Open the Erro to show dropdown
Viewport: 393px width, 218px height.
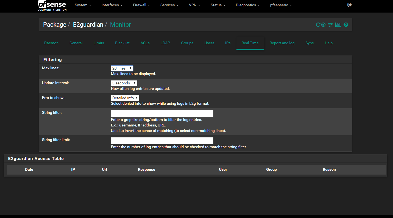(x=125, y=98)
